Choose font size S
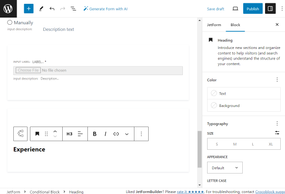 tap(217, 144)
